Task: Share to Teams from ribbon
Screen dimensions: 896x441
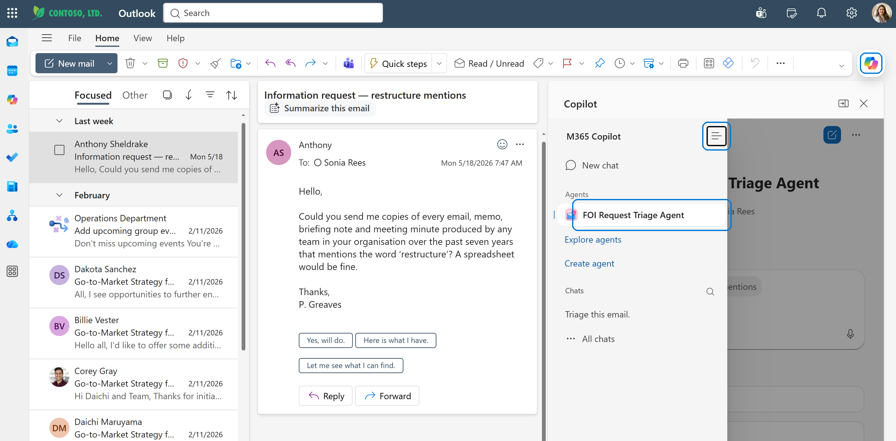Action: (348, 63)
